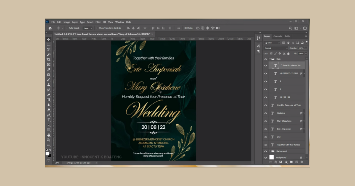Open the Filter menu

click(98, 22)
